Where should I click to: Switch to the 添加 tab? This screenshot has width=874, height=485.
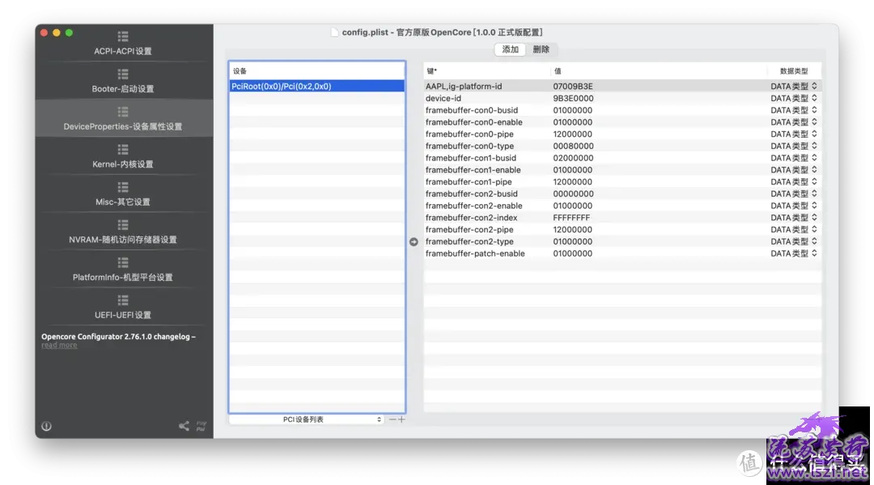tap(510, 49)
